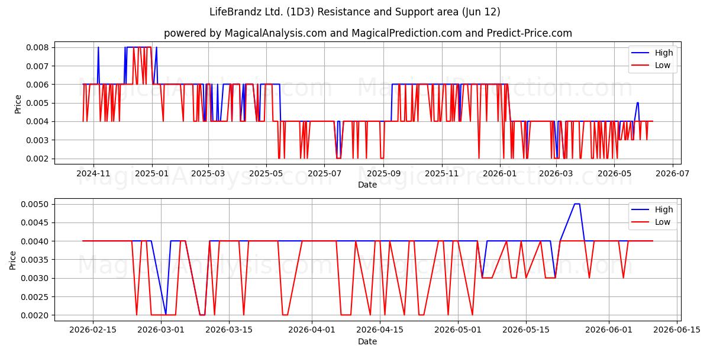Click the '0.003' price tick on top chart
This screenshot has height=355, width=710.
(38, 140)
